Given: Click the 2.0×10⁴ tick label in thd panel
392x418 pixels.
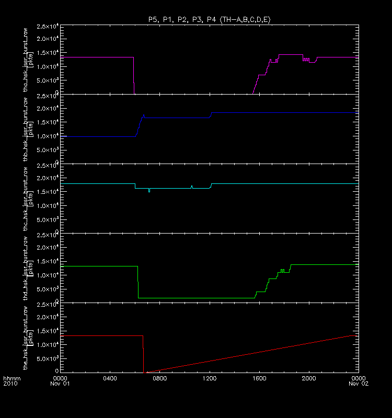Looking at the screenshot, I should click(x=48, y=247).
